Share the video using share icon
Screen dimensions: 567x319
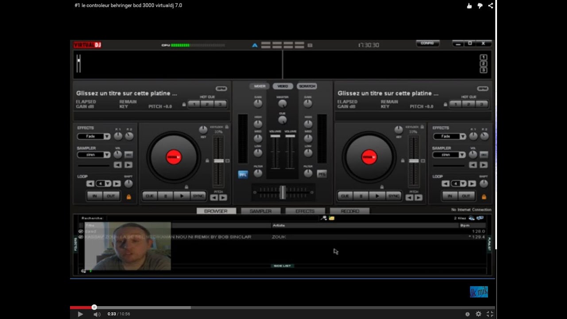[490, 6]
